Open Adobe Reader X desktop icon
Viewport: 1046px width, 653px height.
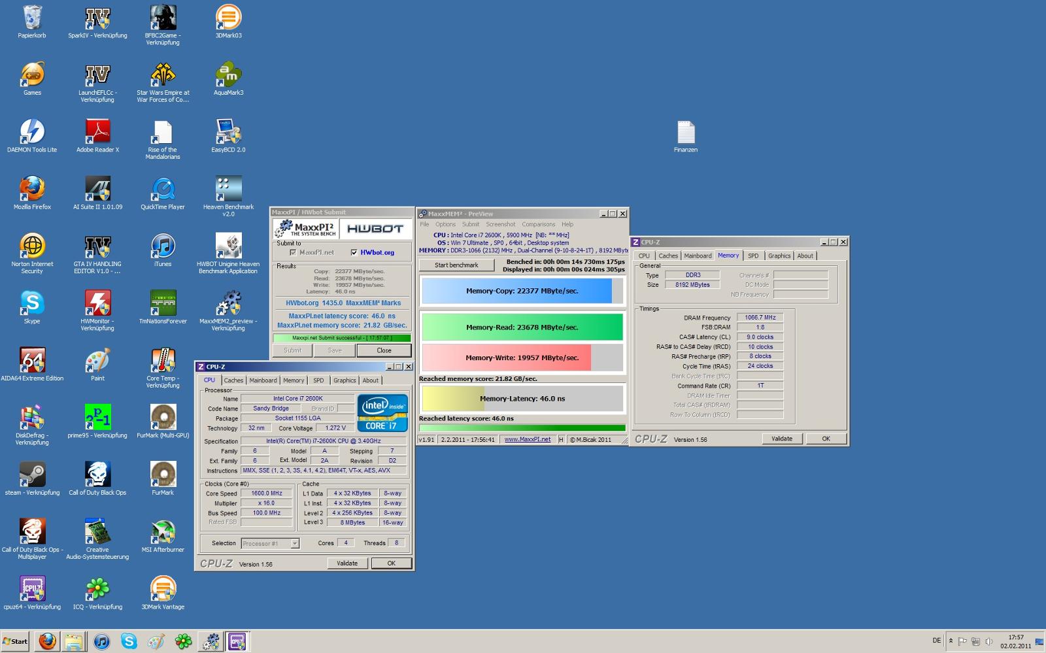(x=97, y=136)
